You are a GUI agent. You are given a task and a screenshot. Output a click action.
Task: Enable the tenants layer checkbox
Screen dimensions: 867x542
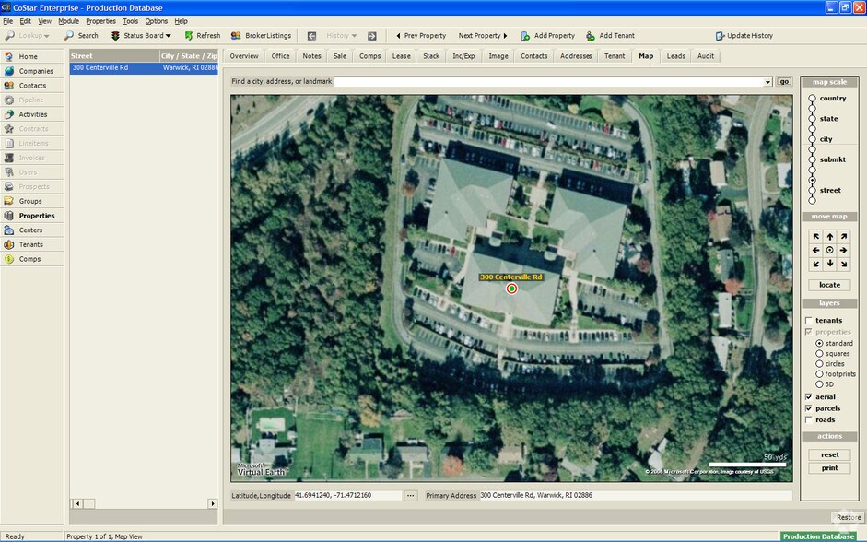coord(809,321)
